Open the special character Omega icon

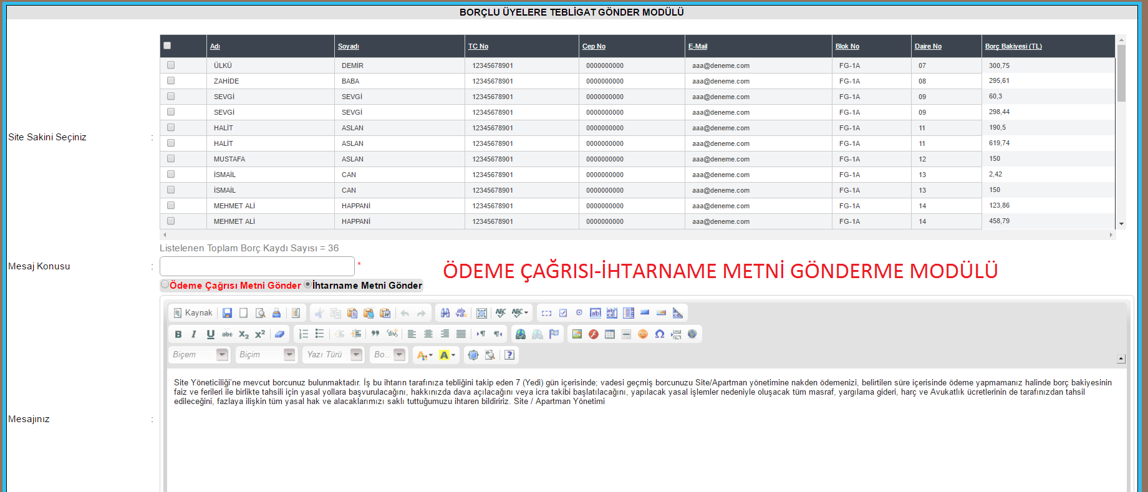(659, 334)
